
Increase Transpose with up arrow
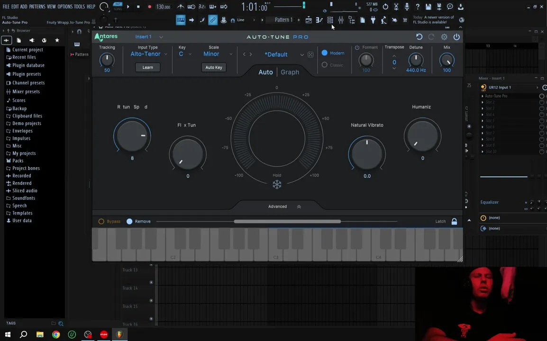(x=394, y=56)
